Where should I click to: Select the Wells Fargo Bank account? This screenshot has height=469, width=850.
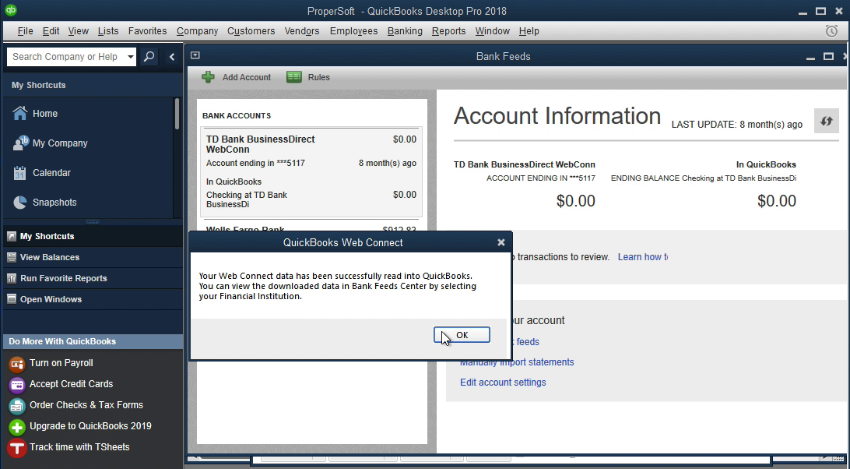coord(311,227)
